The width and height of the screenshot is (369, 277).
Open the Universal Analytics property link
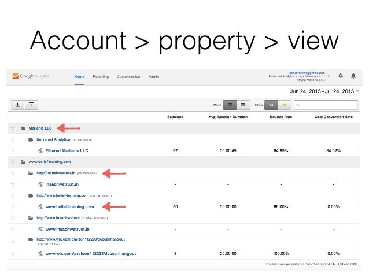click(53, 139)
